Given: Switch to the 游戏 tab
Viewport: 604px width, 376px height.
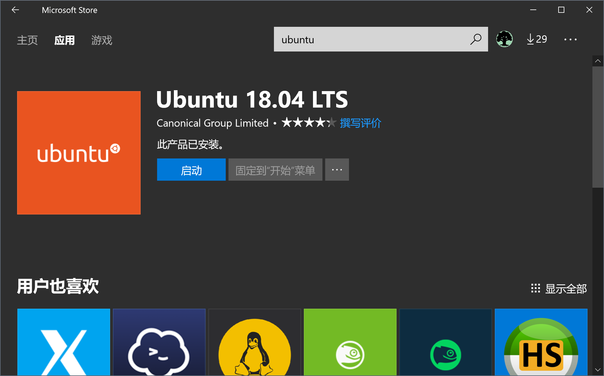Looking at the screenshot, I should 102,40.
